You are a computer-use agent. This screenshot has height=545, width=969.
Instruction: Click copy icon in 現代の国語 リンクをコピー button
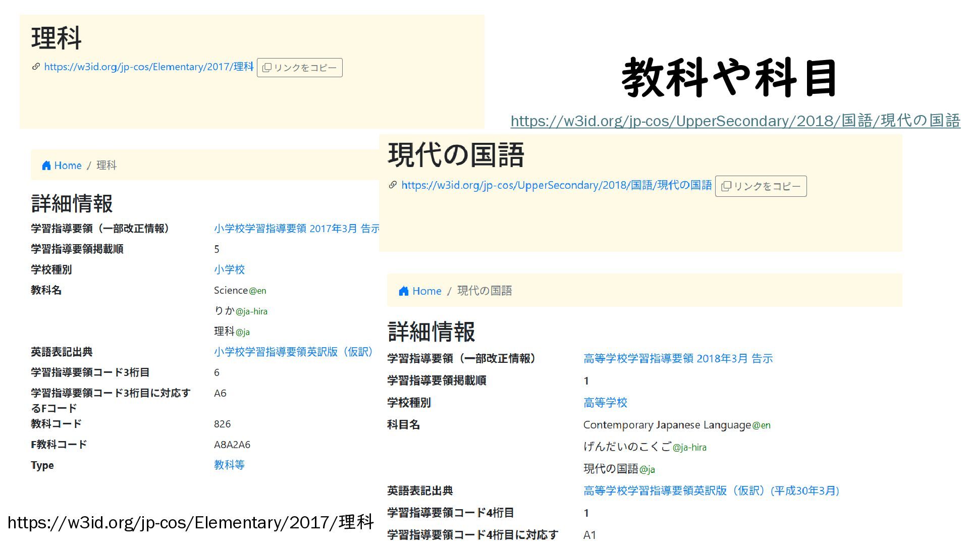(x=726, y=186)
